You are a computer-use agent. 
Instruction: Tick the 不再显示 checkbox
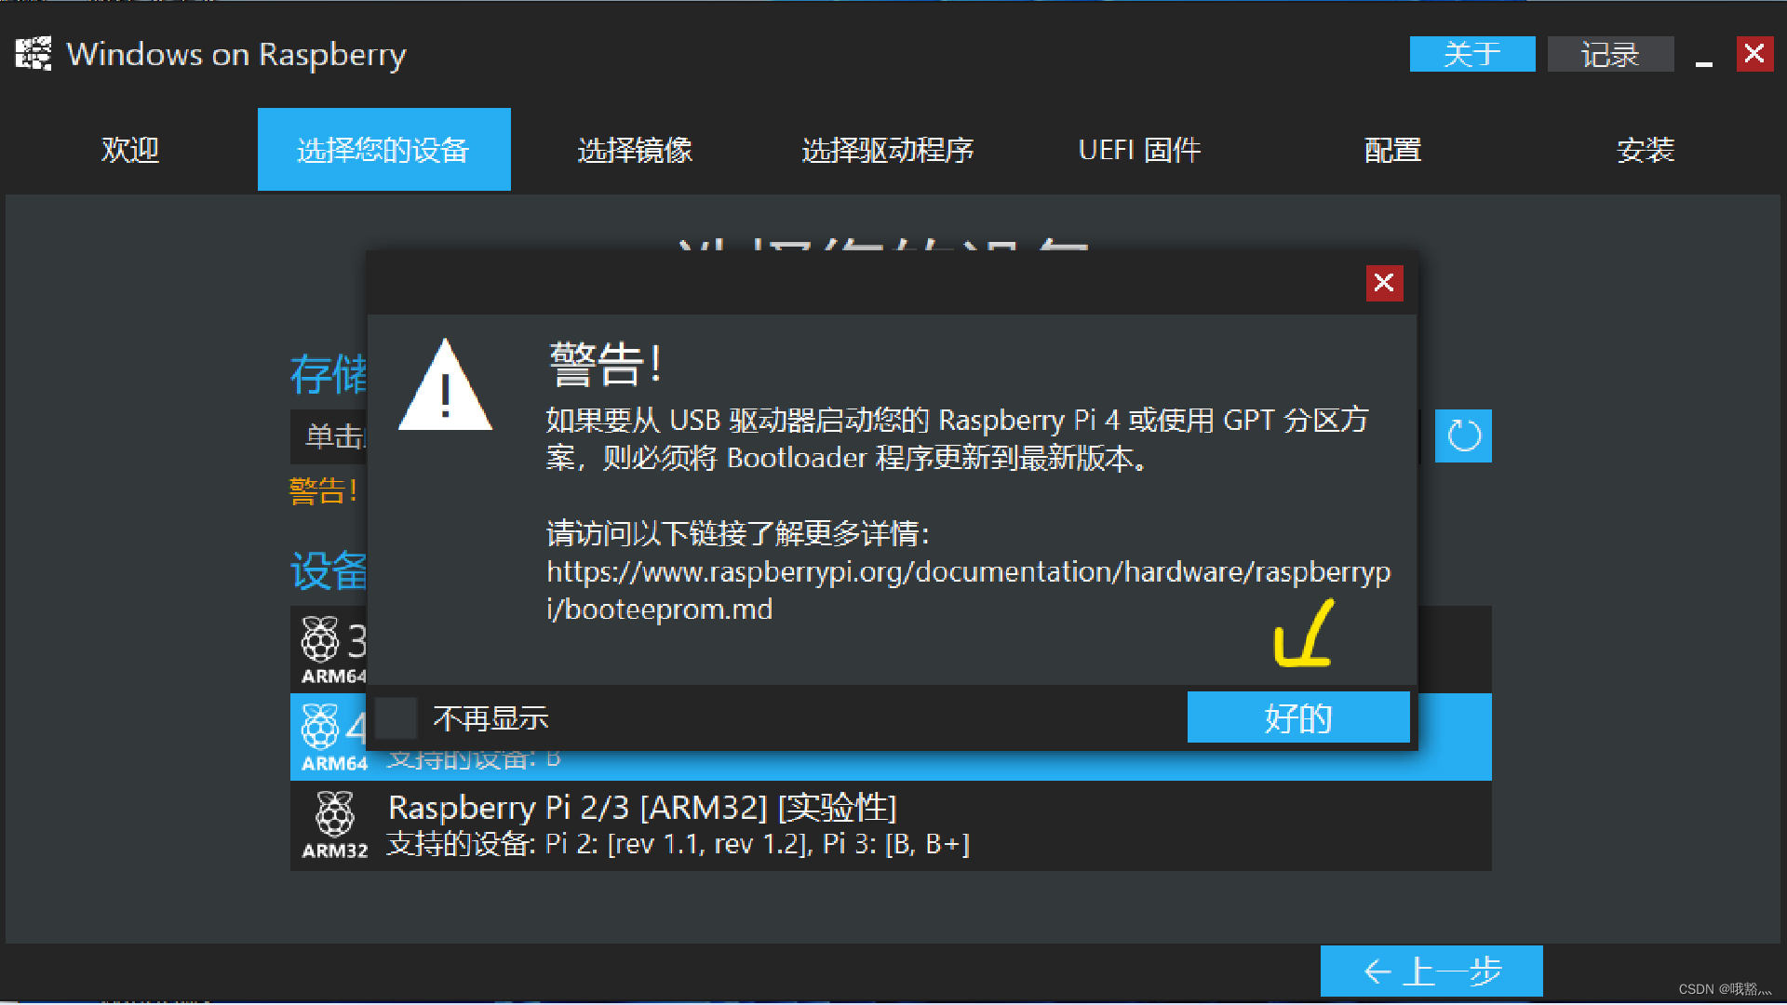(x=396, y=718)
